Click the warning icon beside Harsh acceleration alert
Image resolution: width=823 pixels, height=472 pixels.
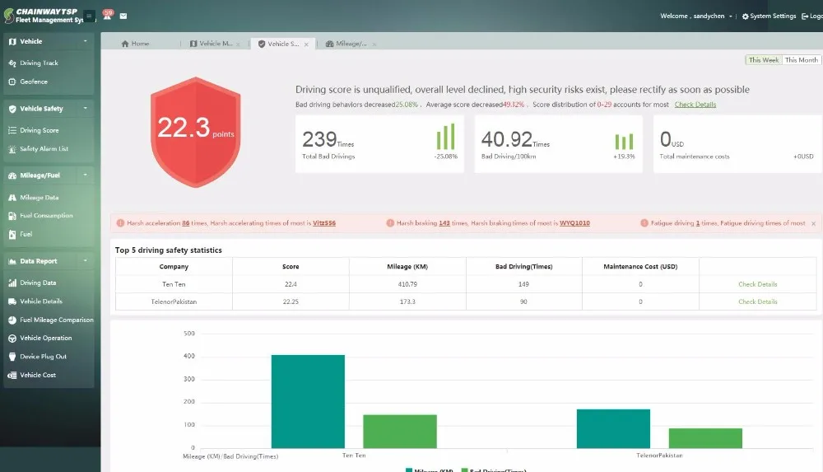point(120,223)
